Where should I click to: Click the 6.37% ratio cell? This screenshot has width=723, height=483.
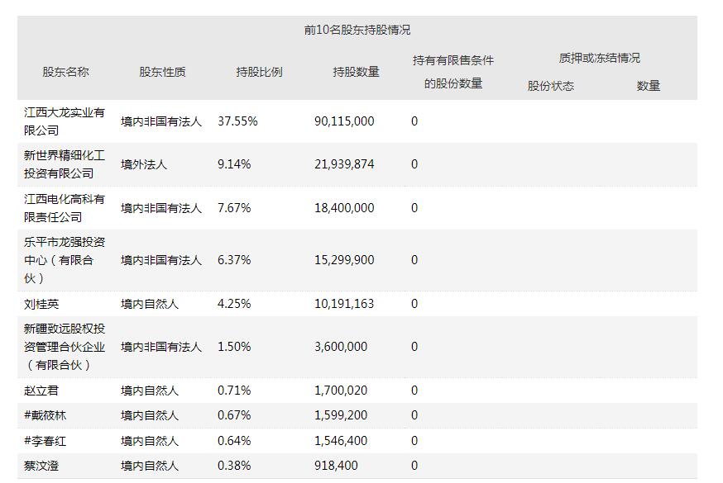234,260
